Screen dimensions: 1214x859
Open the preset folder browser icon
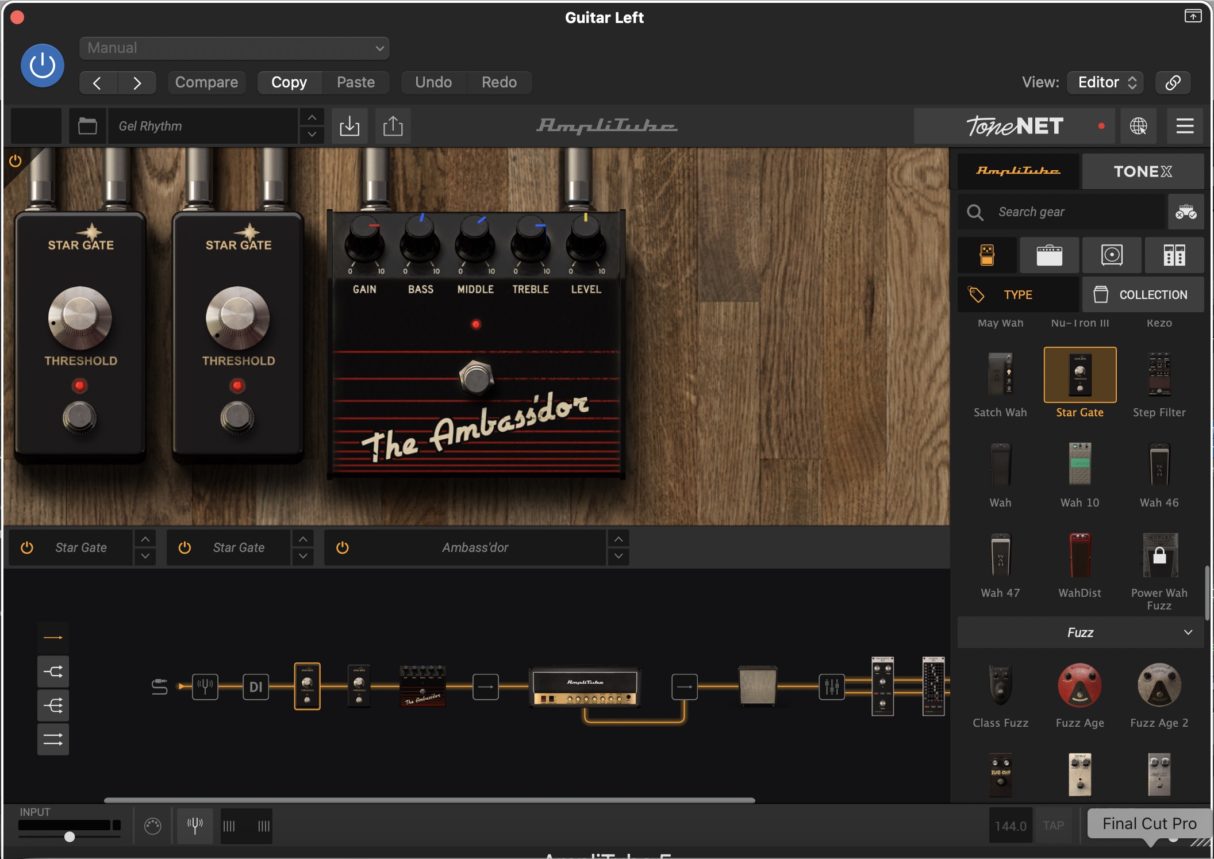(87, 126)
